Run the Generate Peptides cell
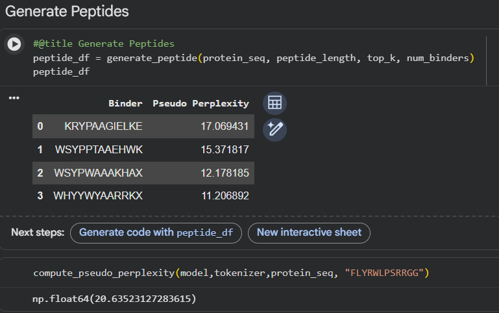The image size is (499, 313). [x=14, y=44]
